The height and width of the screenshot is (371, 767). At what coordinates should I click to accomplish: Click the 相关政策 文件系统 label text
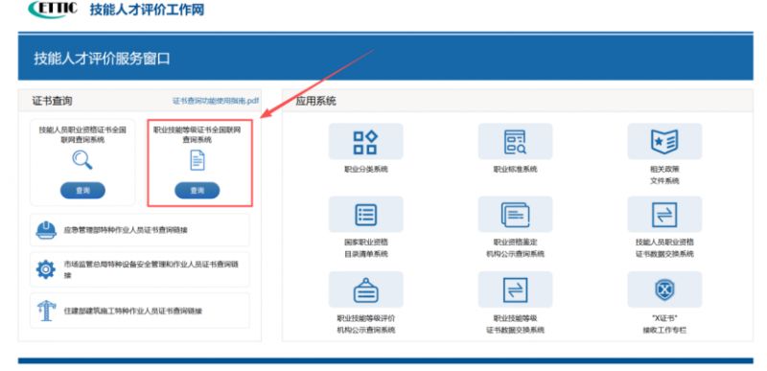coord(664,175)
